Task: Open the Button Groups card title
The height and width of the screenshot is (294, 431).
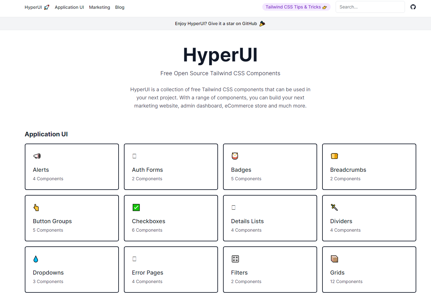Action: coord(52,221)
